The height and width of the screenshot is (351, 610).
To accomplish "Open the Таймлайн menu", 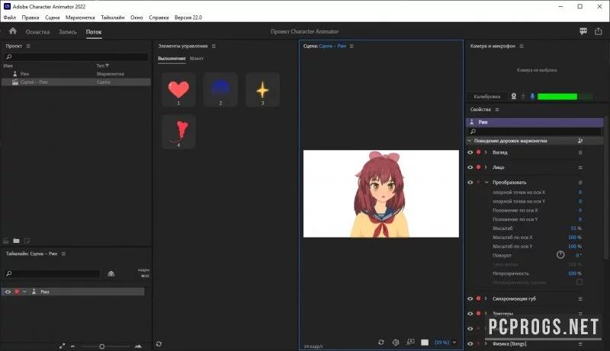I will click(x=112, y=18).
